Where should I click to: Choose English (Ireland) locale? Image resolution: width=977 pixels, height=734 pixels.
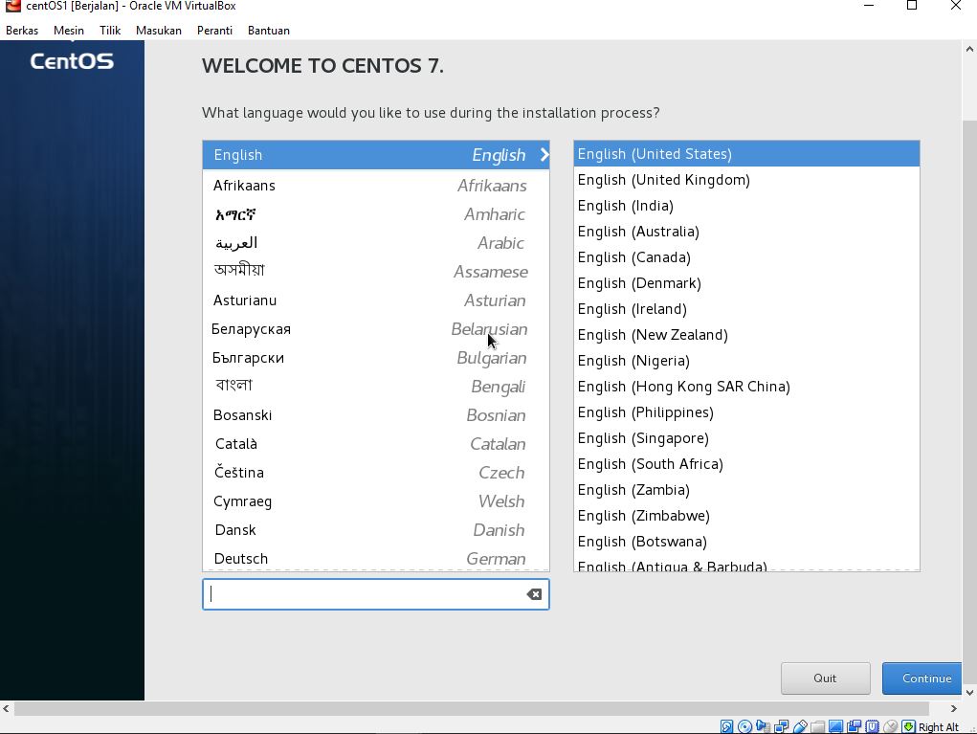click(x=746, y=309)
